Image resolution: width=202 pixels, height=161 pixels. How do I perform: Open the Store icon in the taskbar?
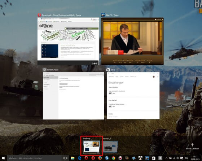click(x=154, y=158)
